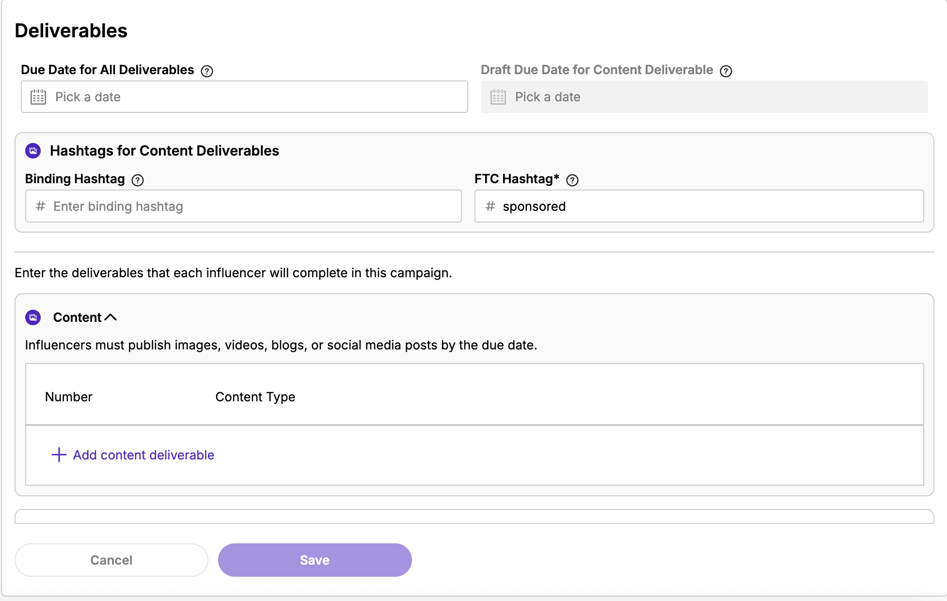
Task: Click purple image icon beside Content heading
Action: click(33, 317)
